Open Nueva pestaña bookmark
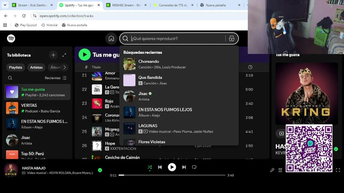 (74, 25)
